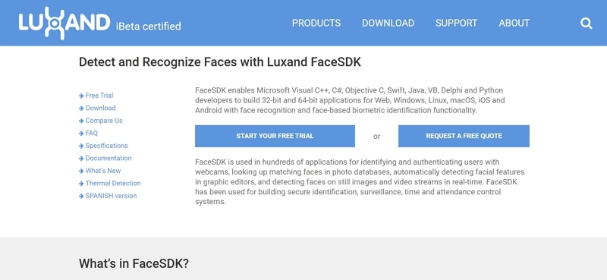Open the Thermal Detection link text
The width and height of the screenshot is (607, 280).
click(x=113, y=183)
